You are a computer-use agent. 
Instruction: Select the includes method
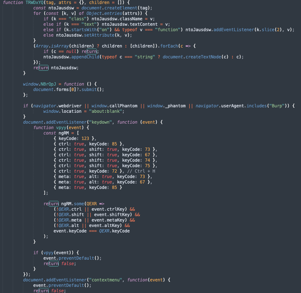[257, 106]
